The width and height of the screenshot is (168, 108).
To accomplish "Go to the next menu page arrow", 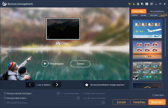I will pyautogui.click(x=57, y=85).
